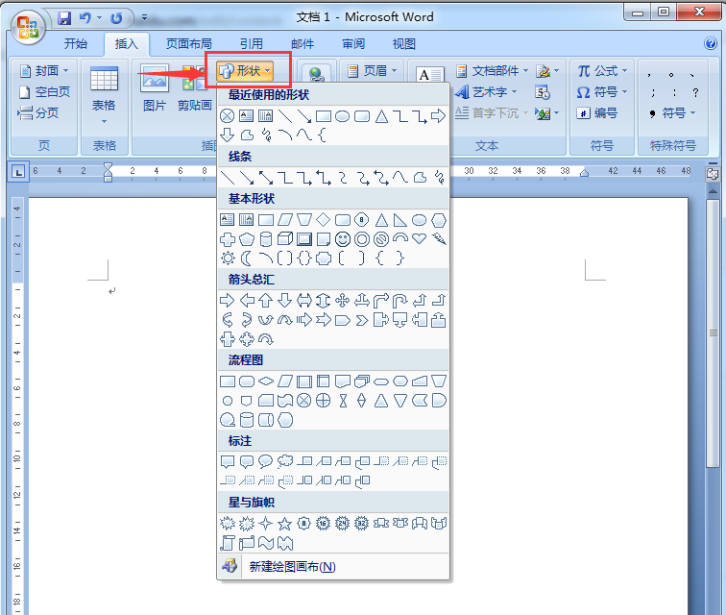Switch to the 审阅 review tab
Viewport: 726px width, 615px height.
(x=353, y=43)
